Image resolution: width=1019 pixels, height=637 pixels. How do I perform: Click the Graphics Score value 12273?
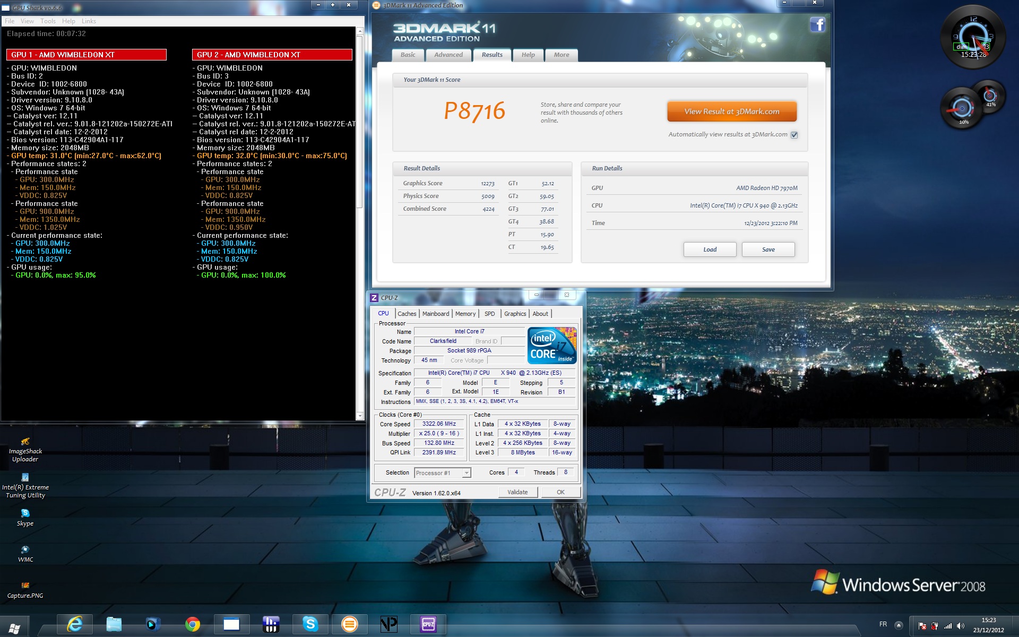487,184
